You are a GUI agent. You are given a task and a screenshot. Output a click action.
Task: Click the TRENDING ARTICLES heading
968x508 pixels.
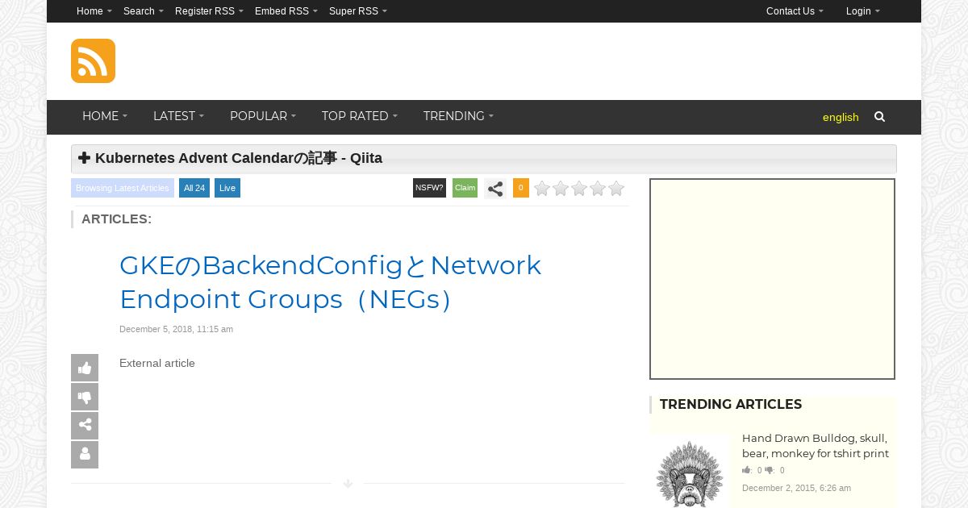coord(731,405)
